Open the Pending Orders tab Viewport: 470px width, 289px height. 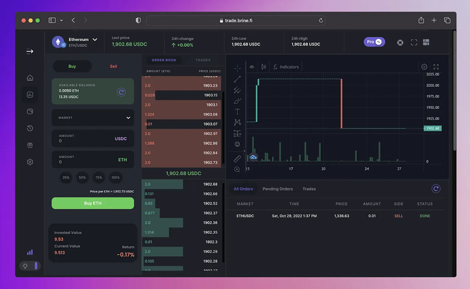pyautogui.click(x=278, y=189)
